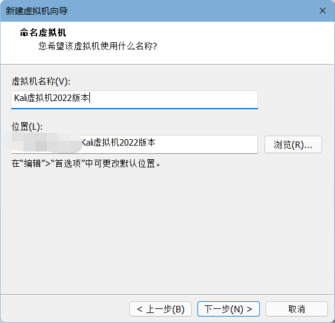Click the word Kali in the name field
335x323 pixels.
20,98
